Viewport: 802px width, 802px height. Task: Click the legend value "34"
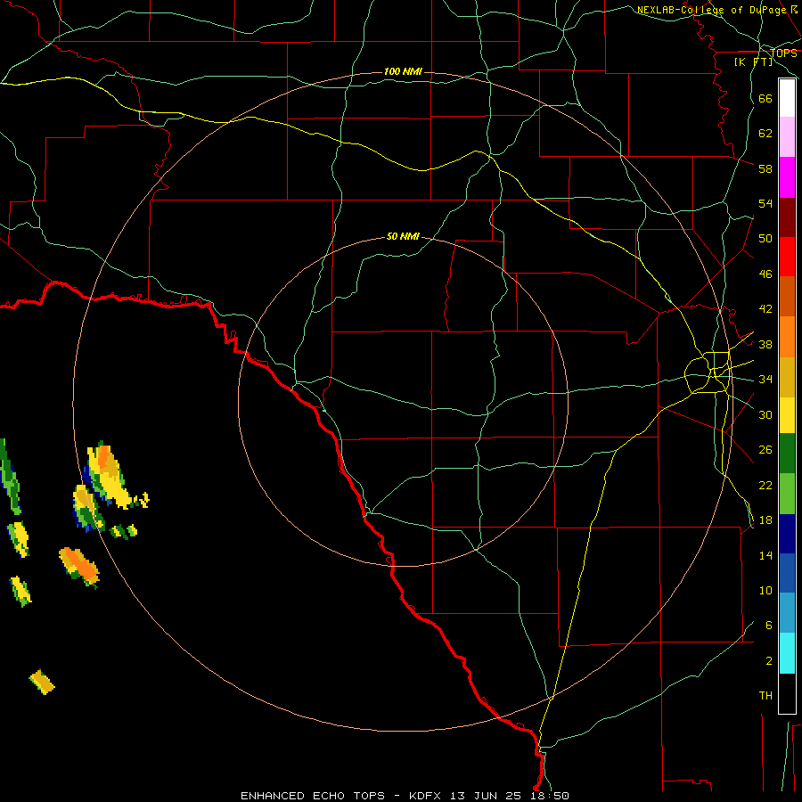pyautogui.click(x=765, y=380)
